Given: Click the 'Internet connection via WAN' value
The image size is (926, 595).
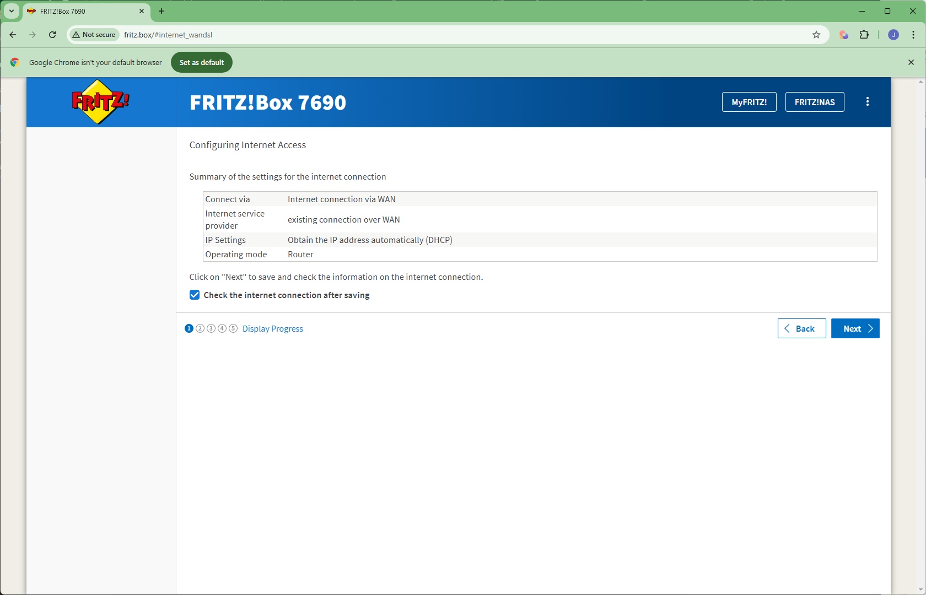Looking at the screenshot, I should 342,199.
